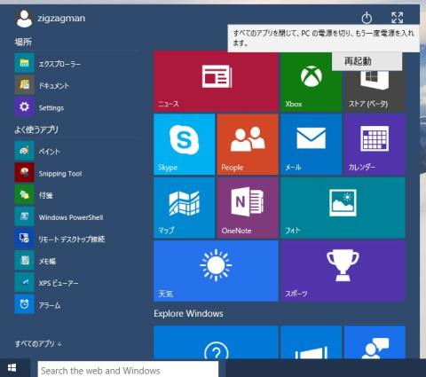Image resolution: width=426 pixels, height=377 pixels.
Task: Select 再起動 (Restart) from power menu
Action: [367, 61]
